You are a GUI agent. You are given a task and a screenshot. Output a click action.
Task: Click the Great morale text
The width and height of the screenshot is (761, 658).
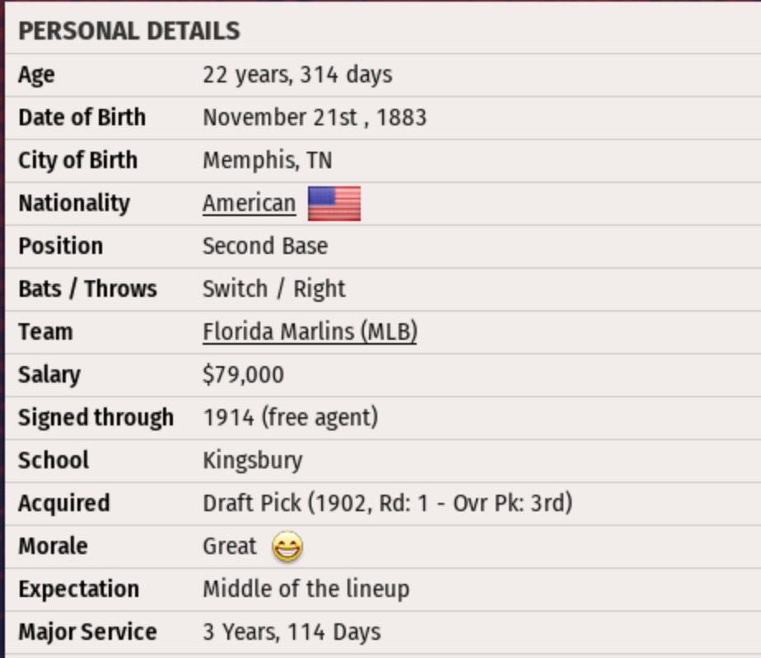230,546
